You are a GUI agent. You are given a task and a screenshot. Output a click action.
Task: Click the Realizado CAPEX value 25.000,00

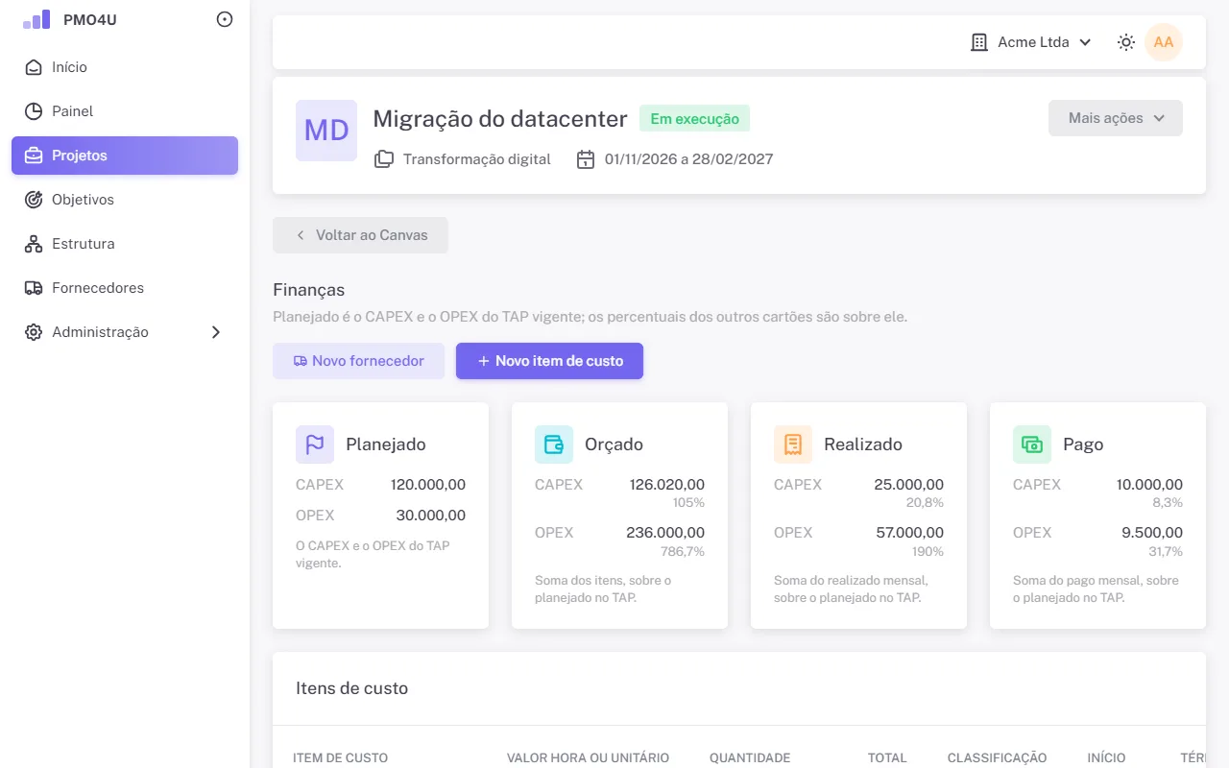coord(909,485)
